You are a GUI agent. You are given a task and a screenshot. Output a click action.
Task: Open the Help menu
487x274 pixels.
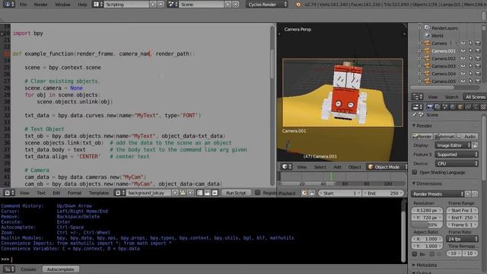tap(82, 5)
